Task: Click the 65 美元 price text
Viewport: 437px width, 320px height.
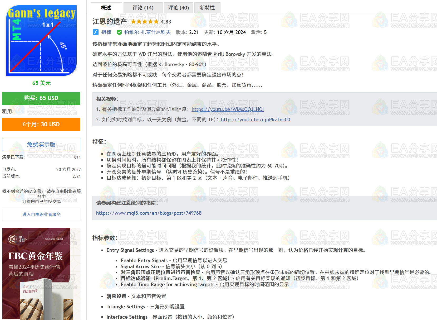Action: click(x=41, y=83)
